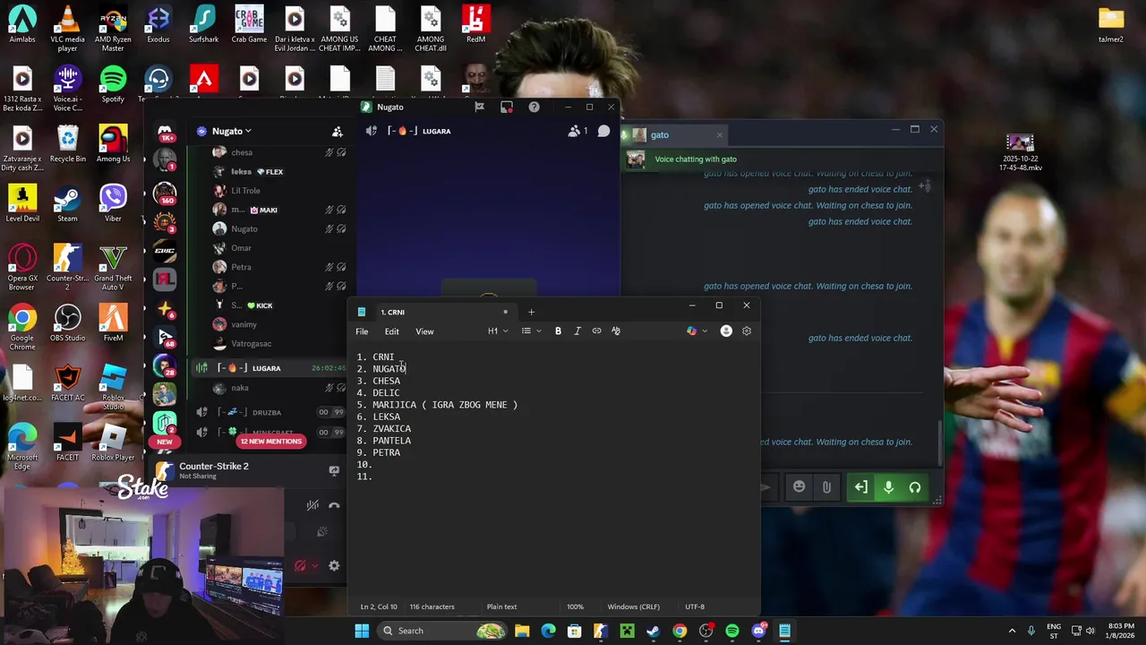Toggle muted microphone in Discord user panel
The height and width of the screenshot is (645, 1146).
point(301,565)
